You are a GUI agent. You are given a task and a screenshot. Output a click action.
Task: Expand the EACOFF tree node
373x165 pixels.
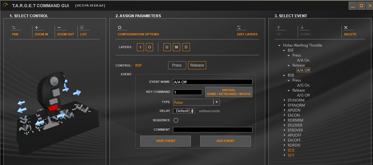pos(285,140)
